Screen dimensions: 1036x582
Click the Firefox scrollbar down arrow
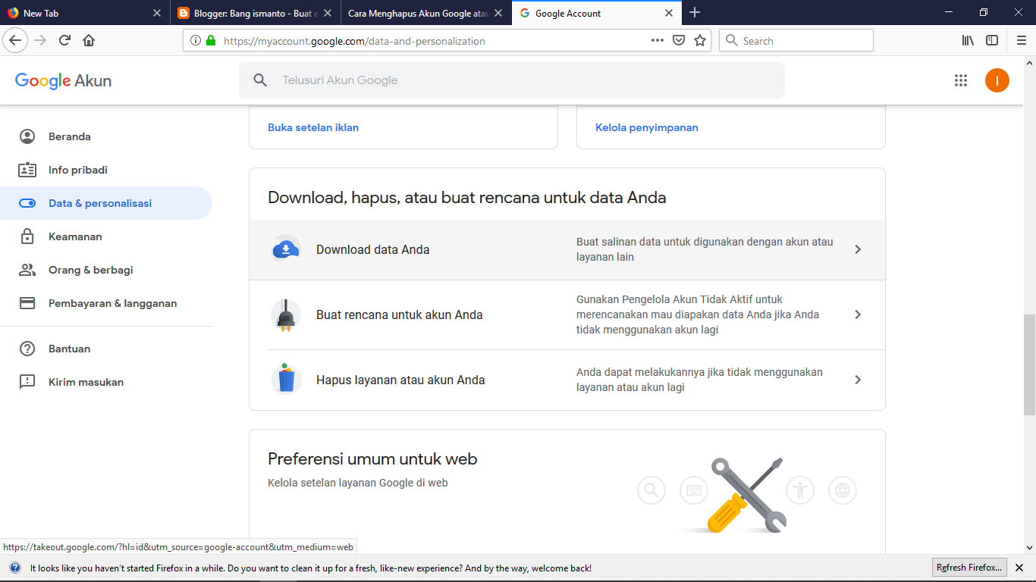coord(1029,546)
